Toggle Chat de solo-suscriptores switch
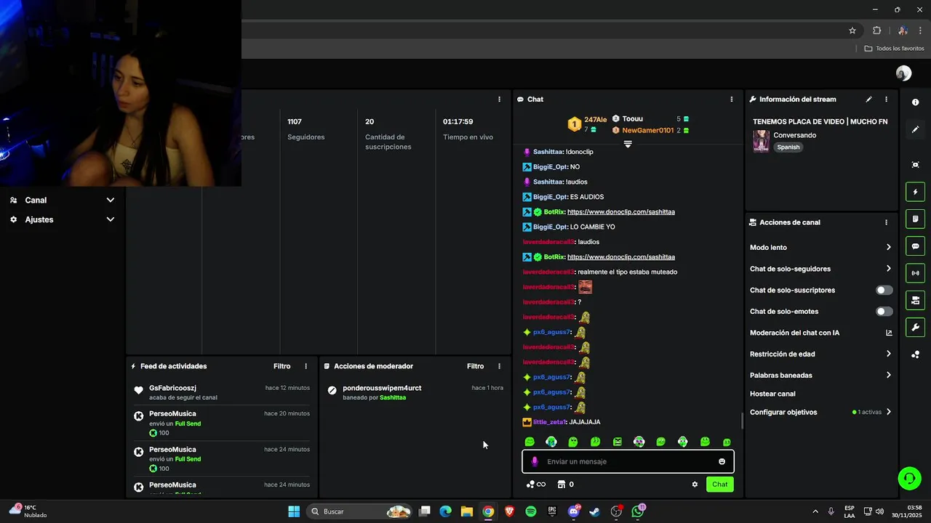The width and height of the screenshot is (931, 523). point(884,290)
